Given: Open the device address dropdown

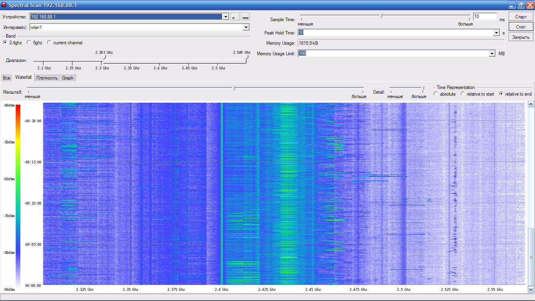Looking at the screenshot, I should click(226, 17).
